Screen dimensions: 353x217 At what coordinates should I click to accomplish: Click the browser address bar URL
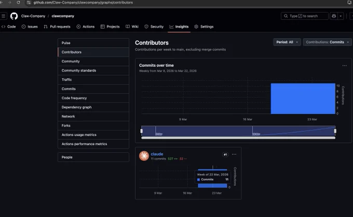83,3
